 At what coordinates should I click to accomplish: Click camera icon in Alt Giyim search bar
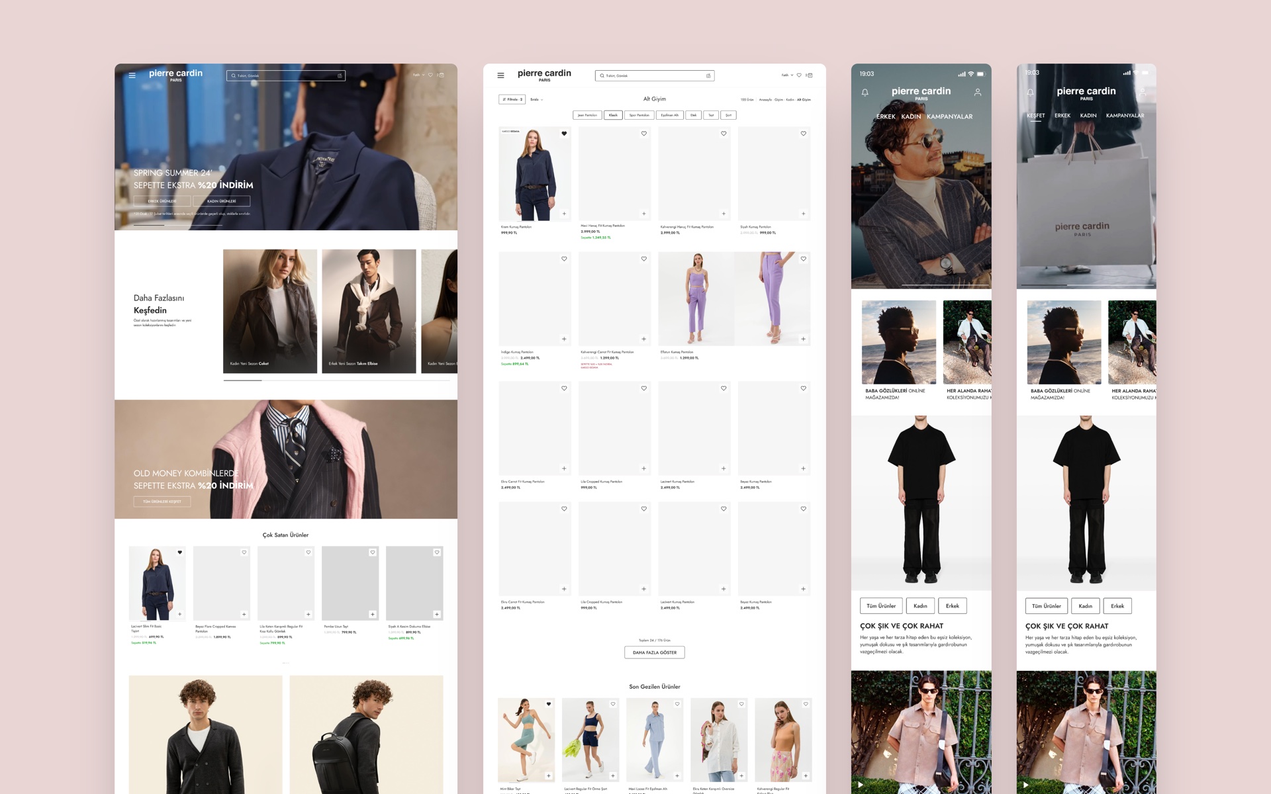[708, 75]
